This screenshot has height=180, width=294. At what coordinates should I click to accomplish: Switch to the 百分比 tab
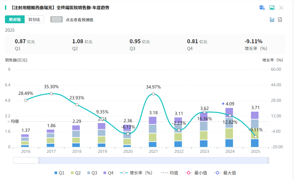pyautogui.click(x=34, y=20)
